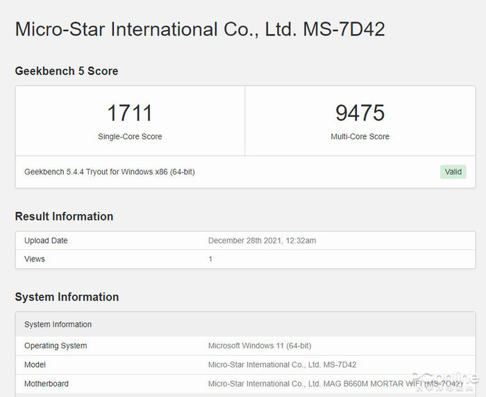
Task: Click the 1711 single-core score number
Action: click(x=130, y=113)
